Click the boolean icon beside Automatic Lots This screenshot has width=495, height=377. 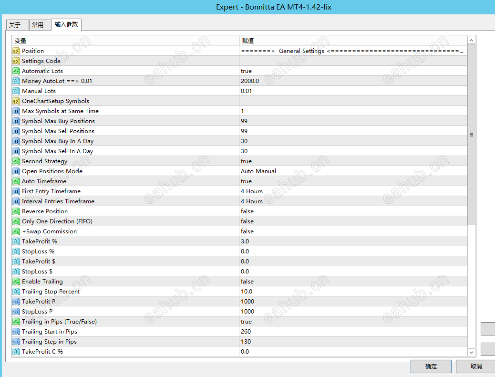coord(16,71)
